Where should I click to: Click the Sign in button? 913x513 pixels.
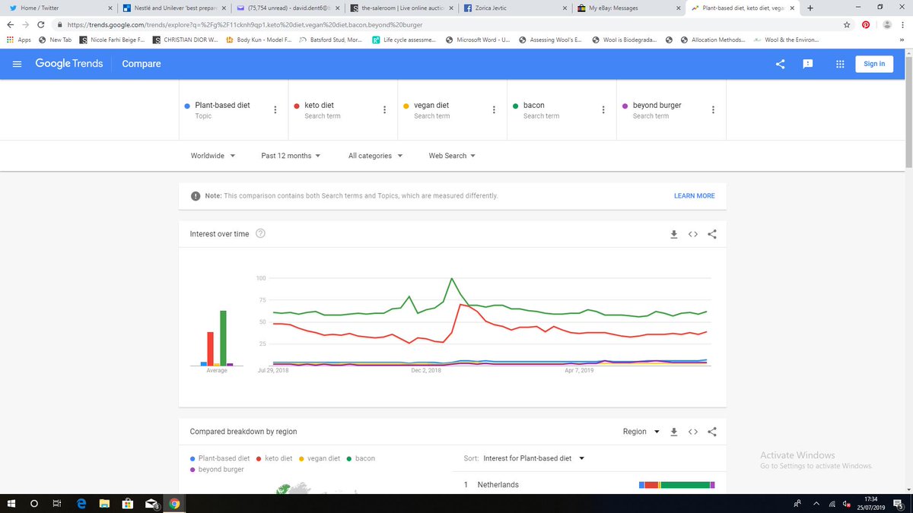click(874, 64)
